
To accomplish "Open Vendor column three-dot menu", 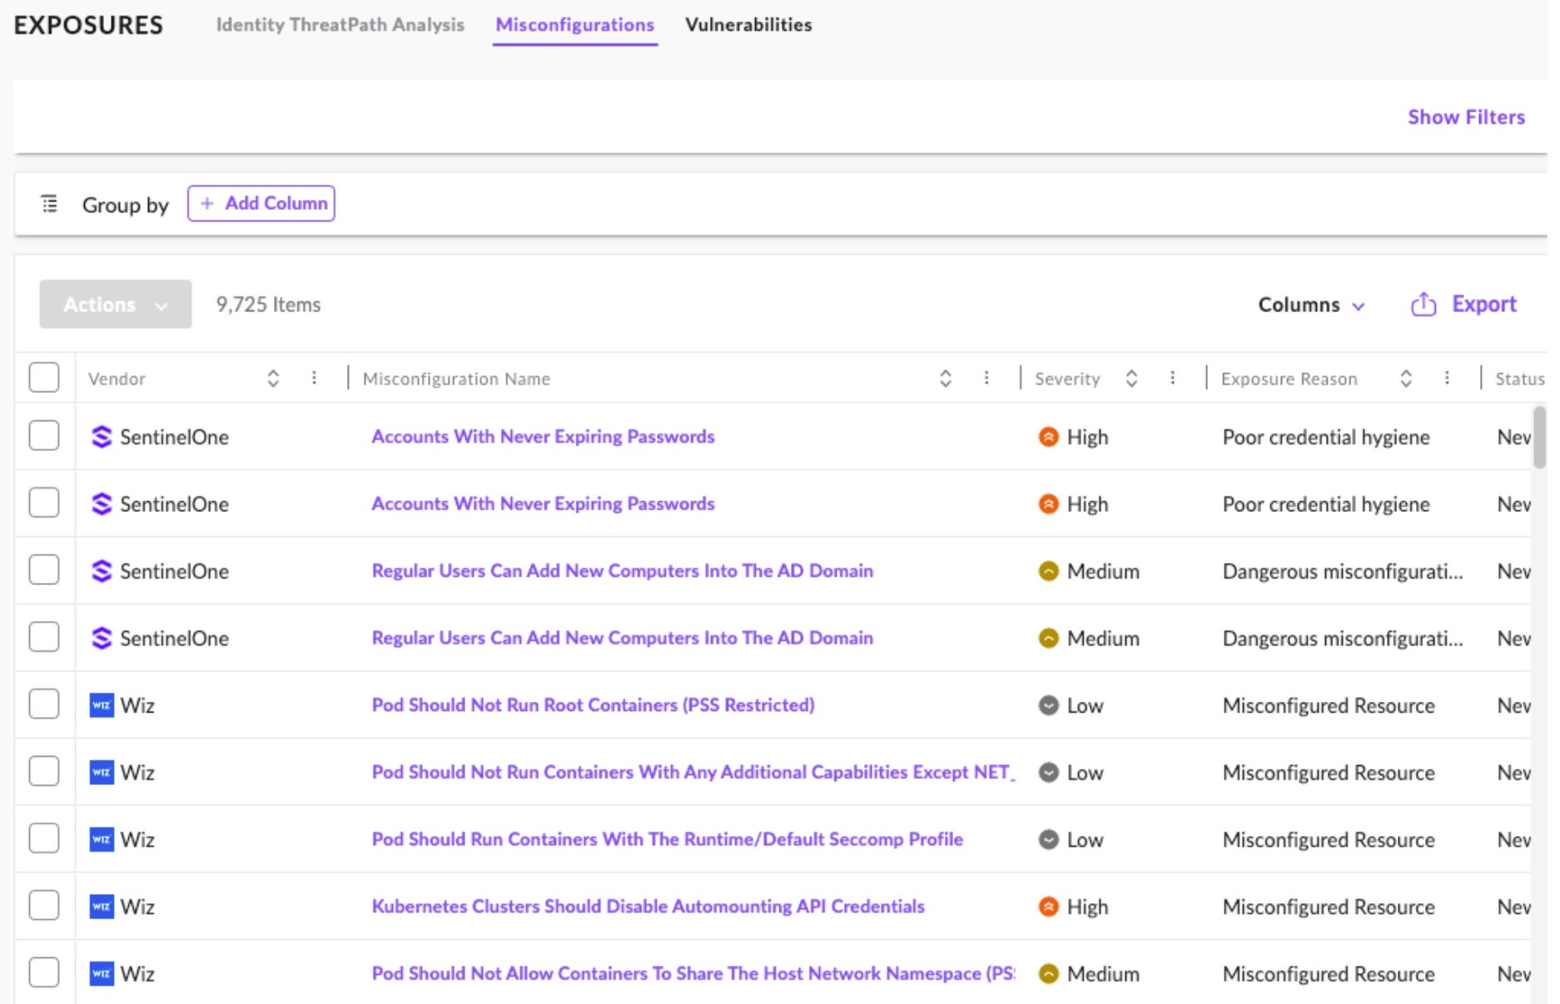I will (x=314, y=379).
